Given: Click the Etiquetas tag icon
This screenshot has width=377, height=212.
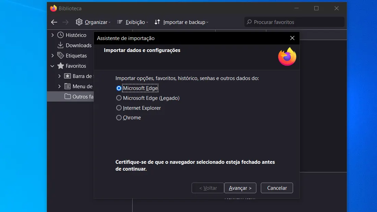Looking at the screenshot, I should tap(60, 55).
